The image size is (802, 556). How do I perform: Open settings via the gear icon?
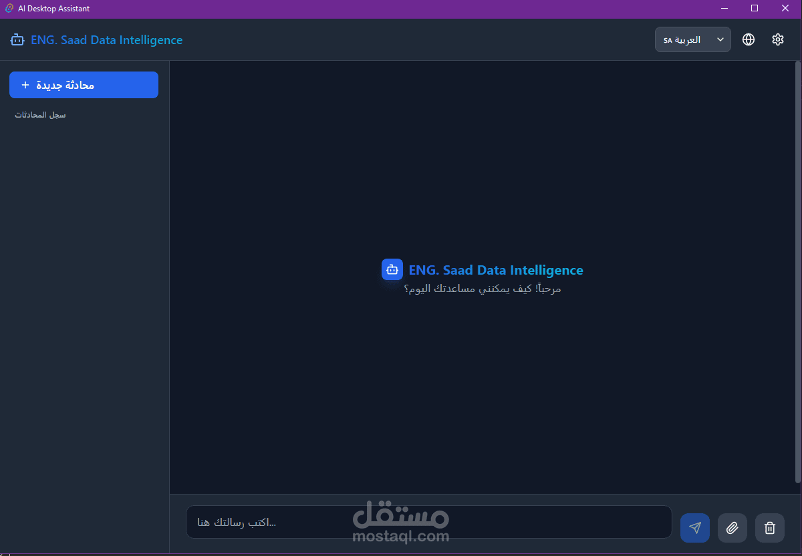coord(778,39)
